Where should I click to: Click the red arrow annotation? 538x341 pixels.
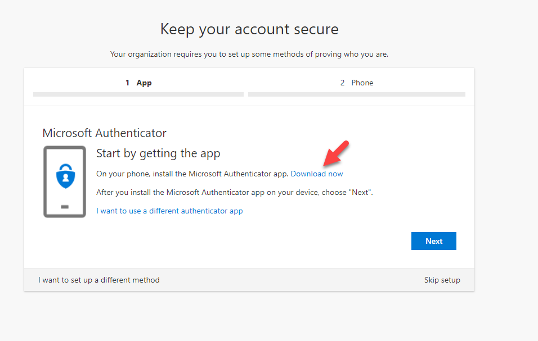[337, 153]
